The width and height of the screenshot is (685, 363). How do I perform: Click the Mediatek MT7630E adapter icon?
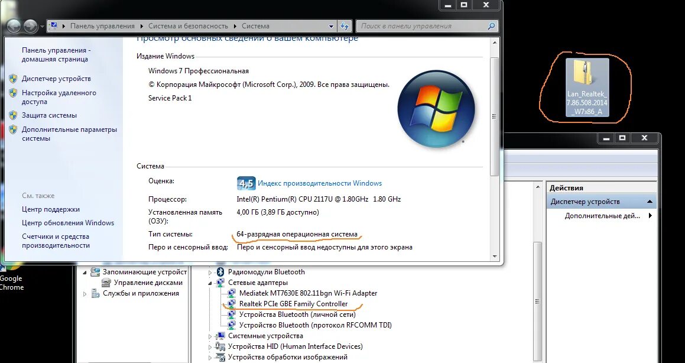click(x=232, y=293)
